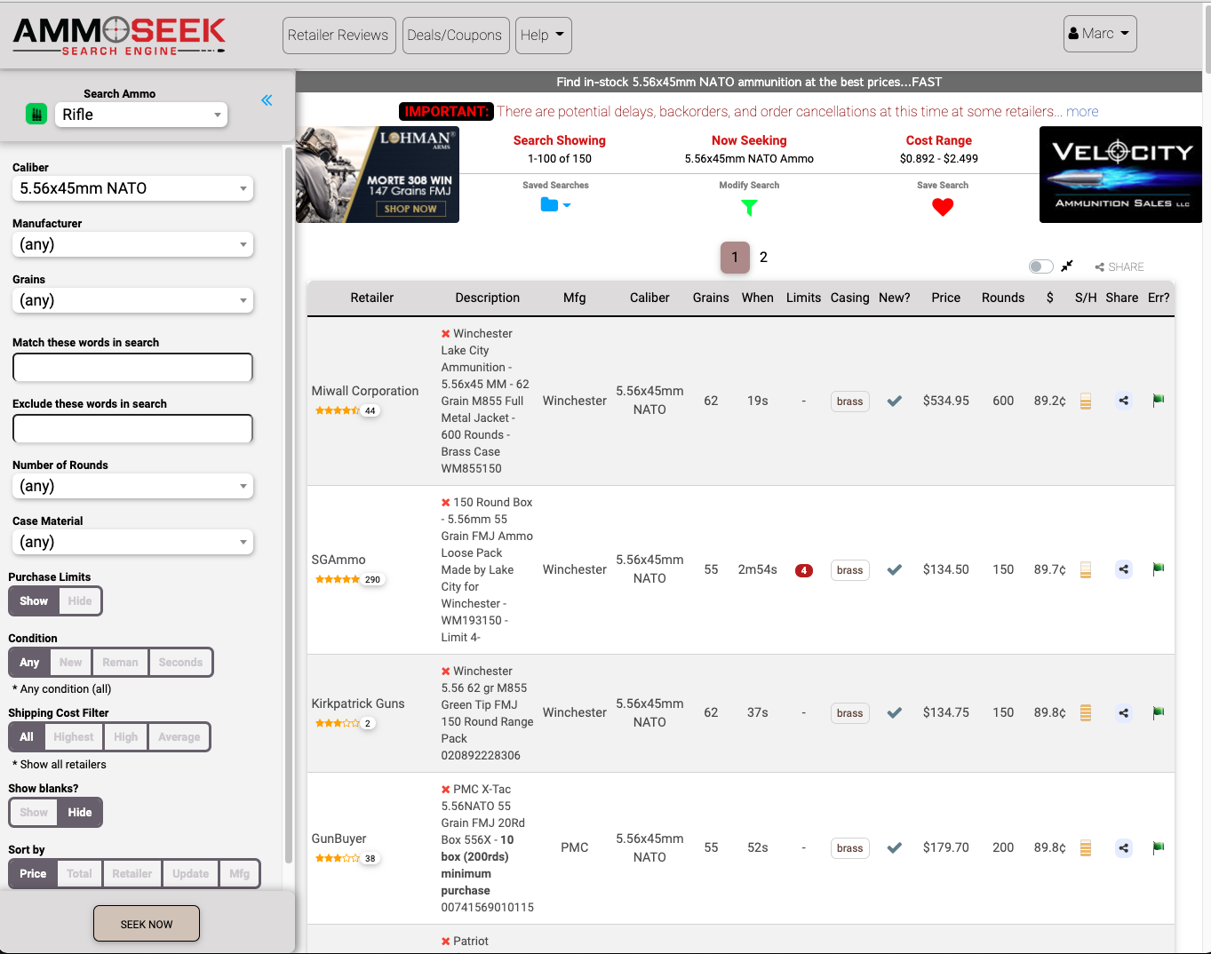This screenshot has height=954, width=1211.
Task: Click the SEEK NOW button
Action: pos(146,923)
